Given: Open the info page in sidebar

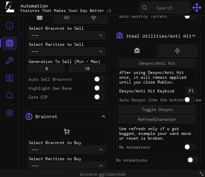Looking at the screenshot, I should coord(10,26).
